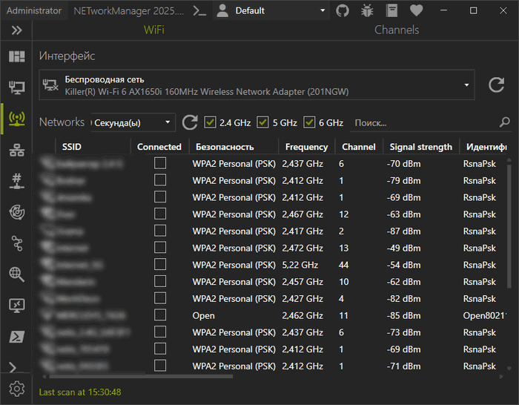Screen dimensions: 519x405
Task: Open the Секунда(ы) interval dropdown
Action: [133, 122]
